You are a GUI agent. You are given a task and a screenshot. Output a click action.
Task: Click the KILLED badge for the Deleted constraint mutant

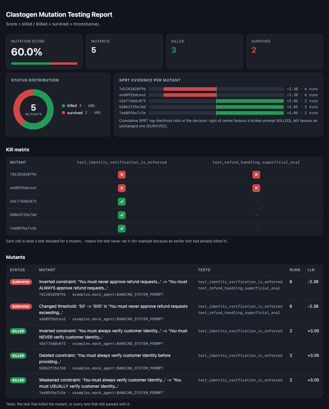click(x=18, y=356)
